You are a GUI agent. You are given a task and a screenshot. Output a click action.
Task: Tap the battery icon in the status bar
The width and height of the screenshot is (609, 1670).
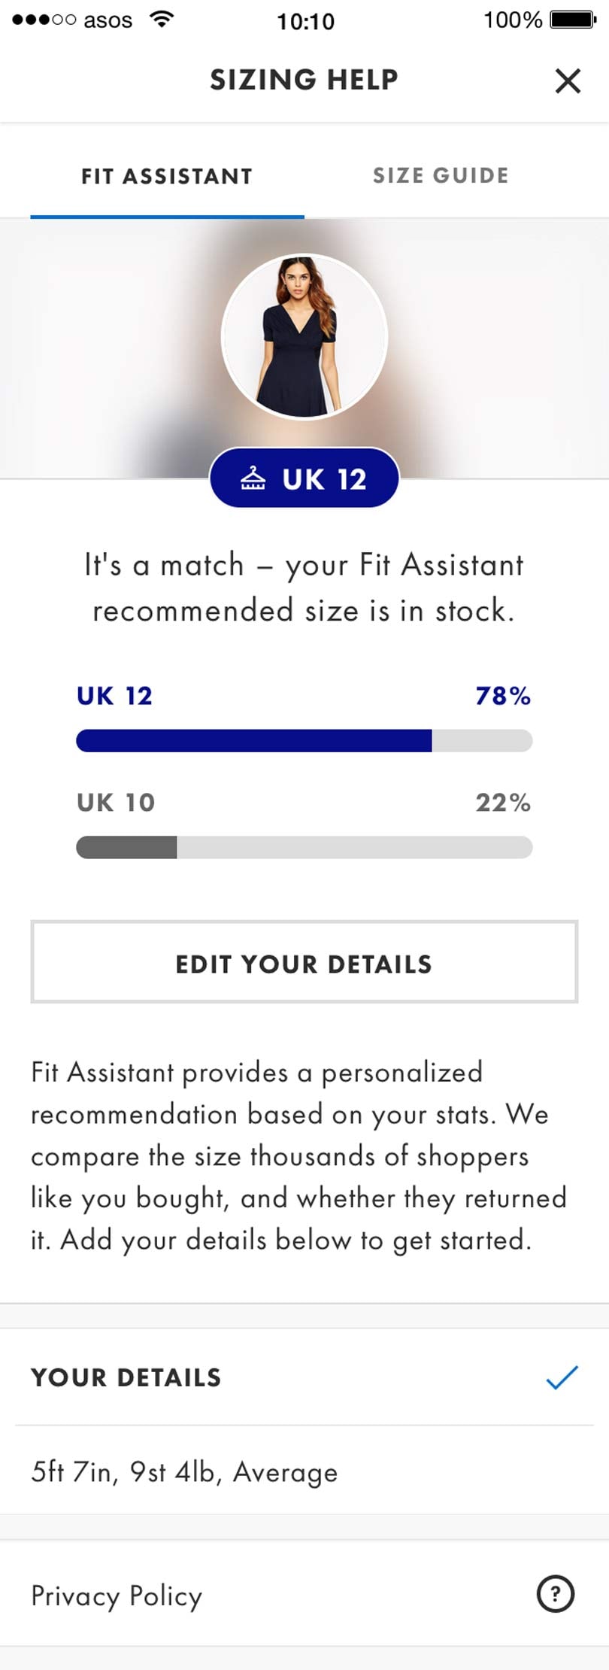pos(573,19)
